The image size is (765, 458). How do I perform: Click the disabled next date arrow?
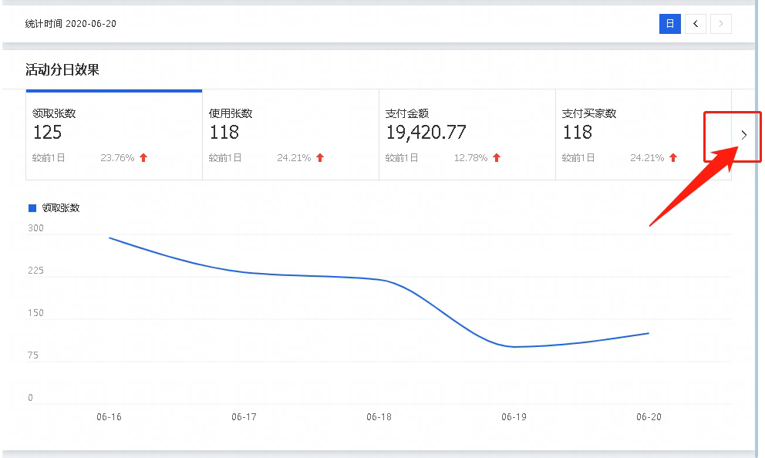[721, 24]
